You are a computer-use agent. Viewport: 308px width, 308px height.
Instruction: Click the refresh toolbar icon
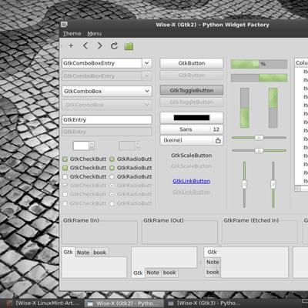(x=114, y=46)
